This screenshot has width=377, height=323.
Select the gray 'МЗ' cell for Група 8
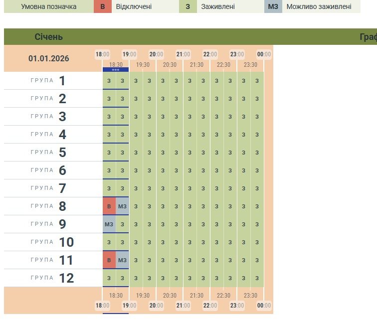click(x=122, y=206)
